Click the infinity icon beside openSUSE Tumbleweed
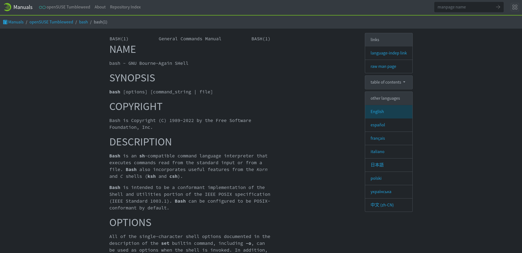This screenshot has height=253, width=522. click(x=42, y=7)
